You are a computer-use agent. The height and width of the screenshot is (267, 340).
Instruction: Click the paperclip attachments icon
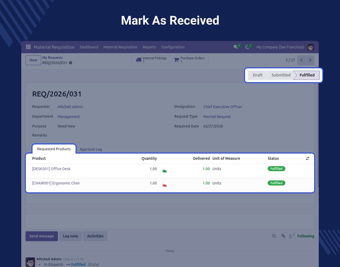[x=283, y=236]
